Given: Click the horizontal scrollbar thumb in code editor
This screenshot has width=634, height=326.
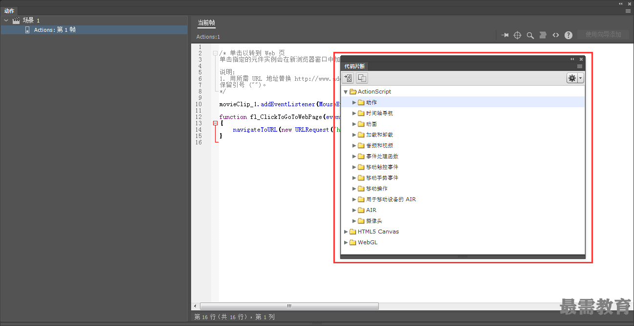Looking at the screenshot, I should click(289, 306).
